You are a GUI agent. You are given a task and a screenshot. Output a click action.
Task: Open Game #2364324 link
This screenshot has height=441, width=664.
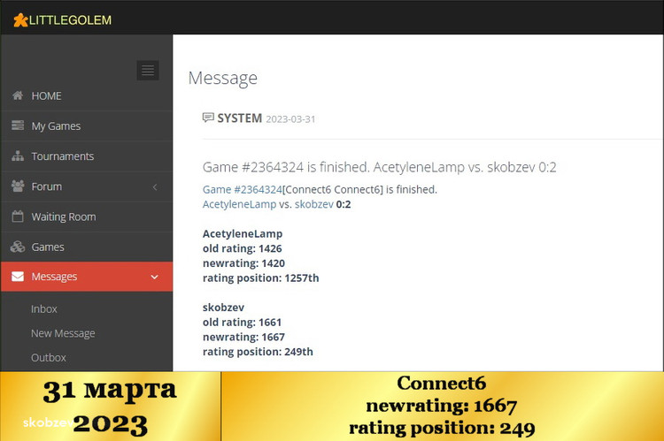tap(242, 189)
